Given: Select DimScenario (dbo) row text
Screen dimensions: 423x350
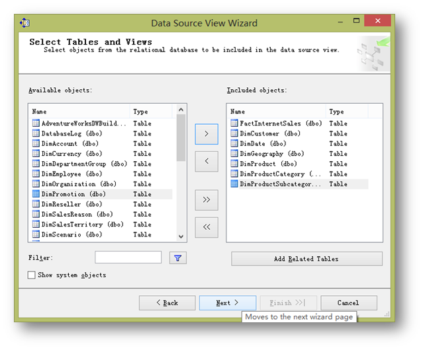Looking at the screenshot, I should [x=71, y=234].
